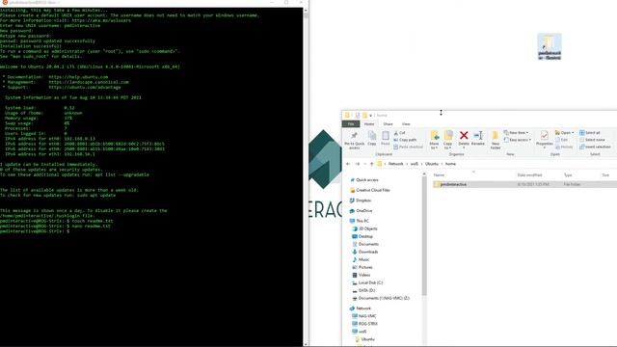Click the navigation pane vertical scrollbar
The width and height of the screenshot is (617, 347).
(x=424, y=235)
